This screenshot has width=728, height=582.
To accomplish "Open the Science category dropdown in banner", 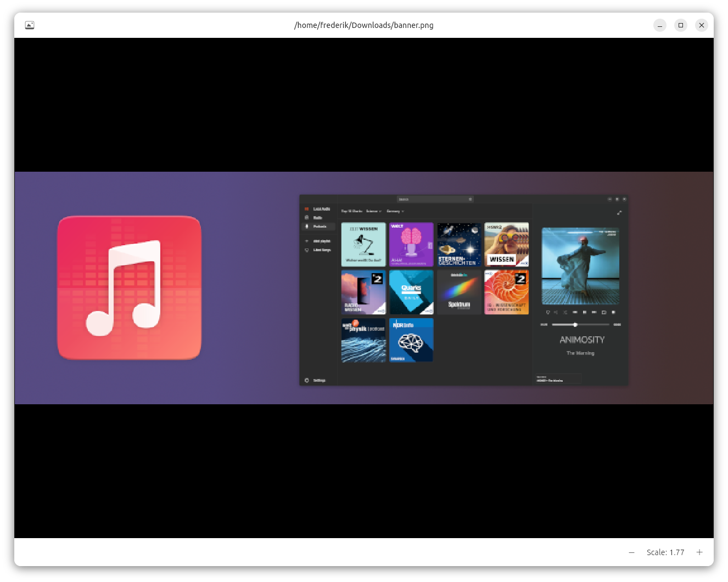I will 373,211.
